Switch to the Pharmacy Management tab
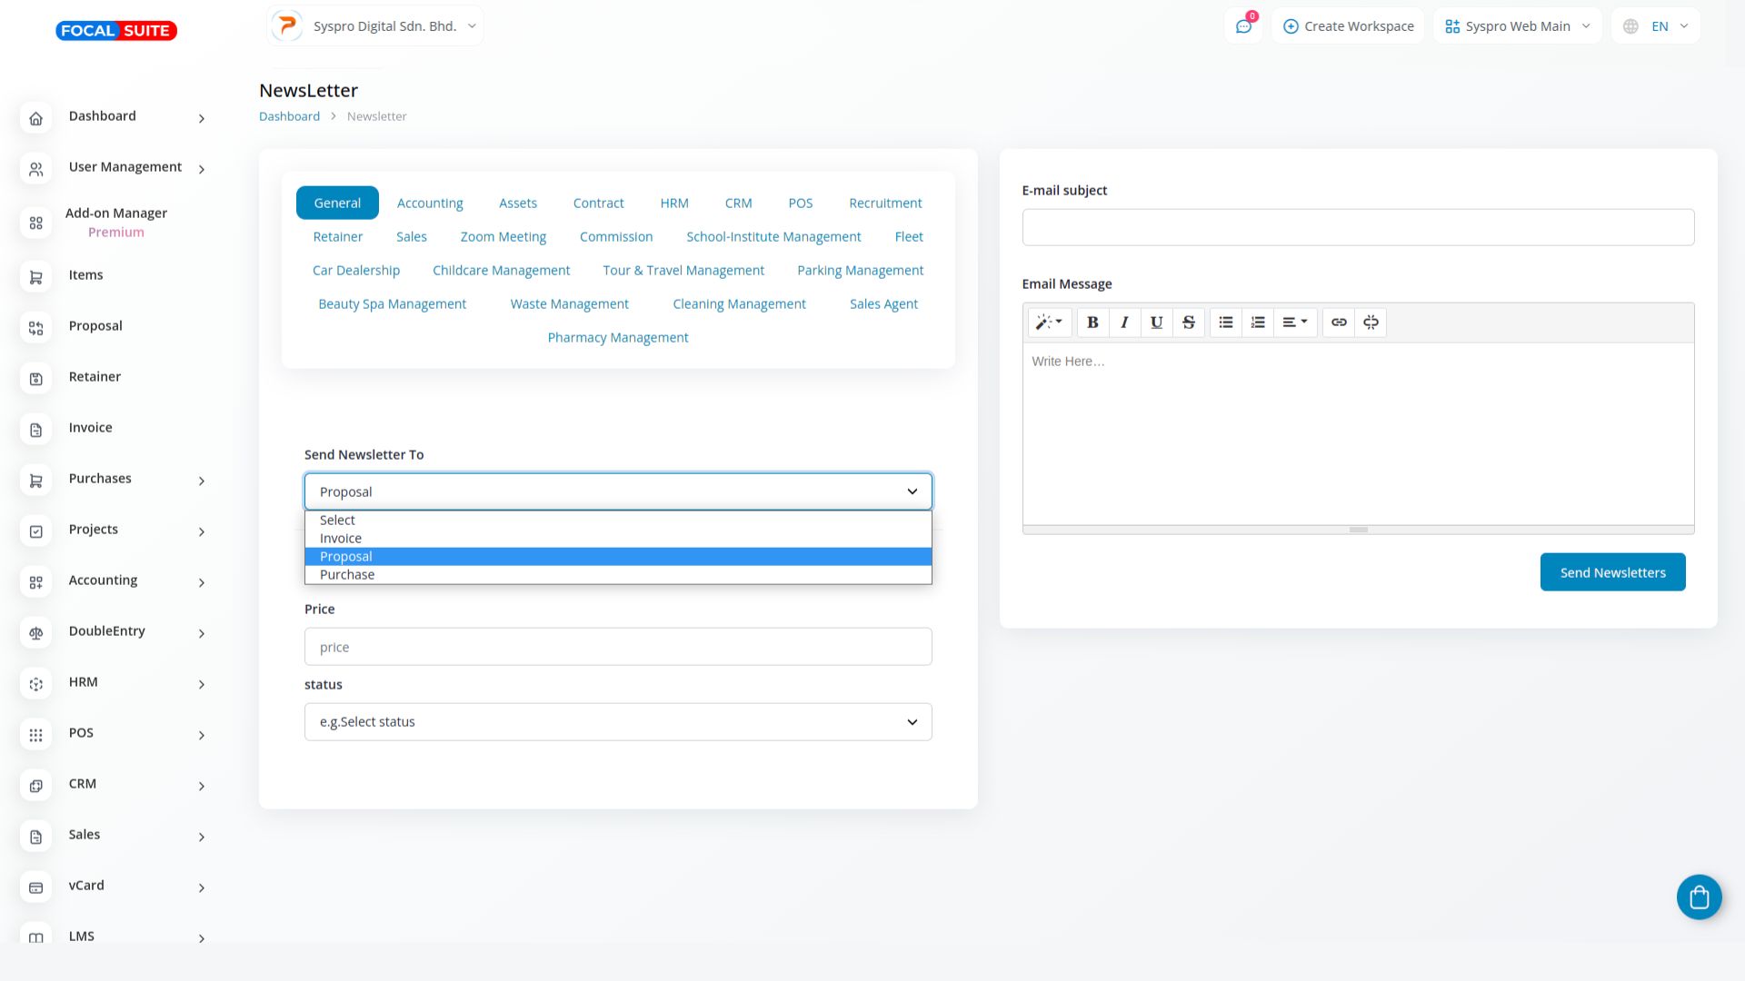1745x981 pixels. click(618, 338)
